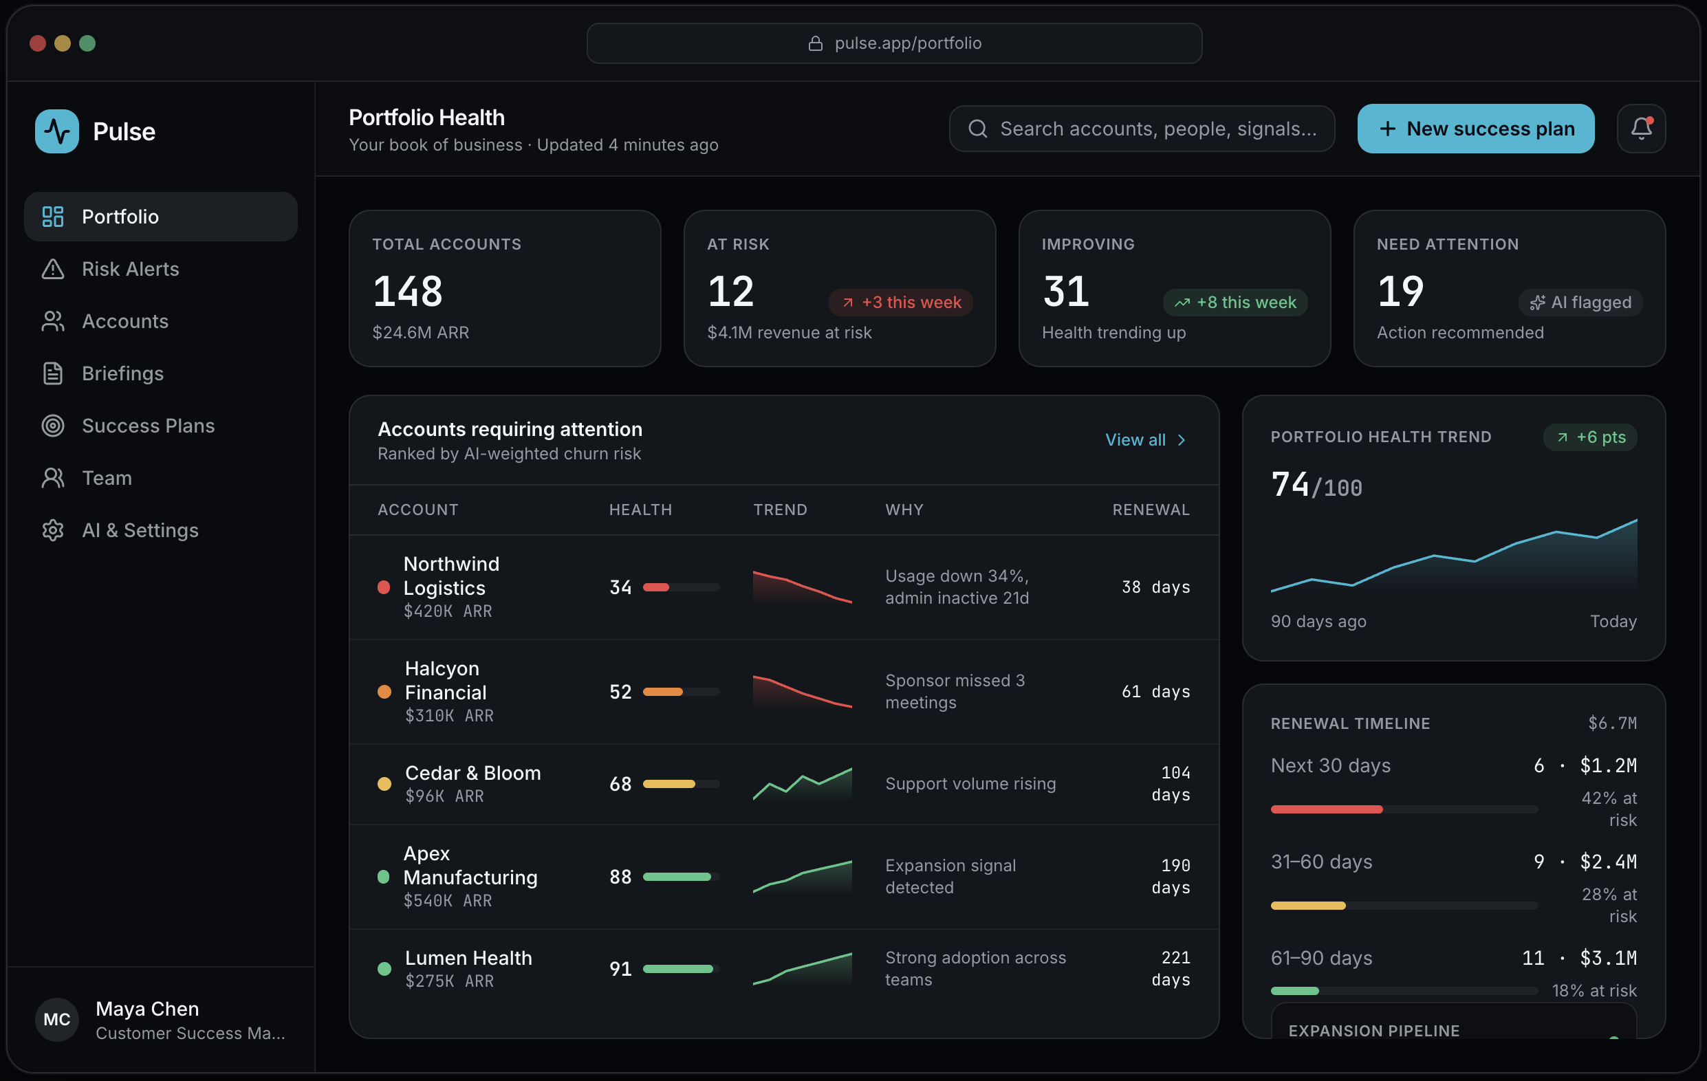Click the Next 30 days risk bar
This screenshot has height=1081, width=1707.
1404,809
